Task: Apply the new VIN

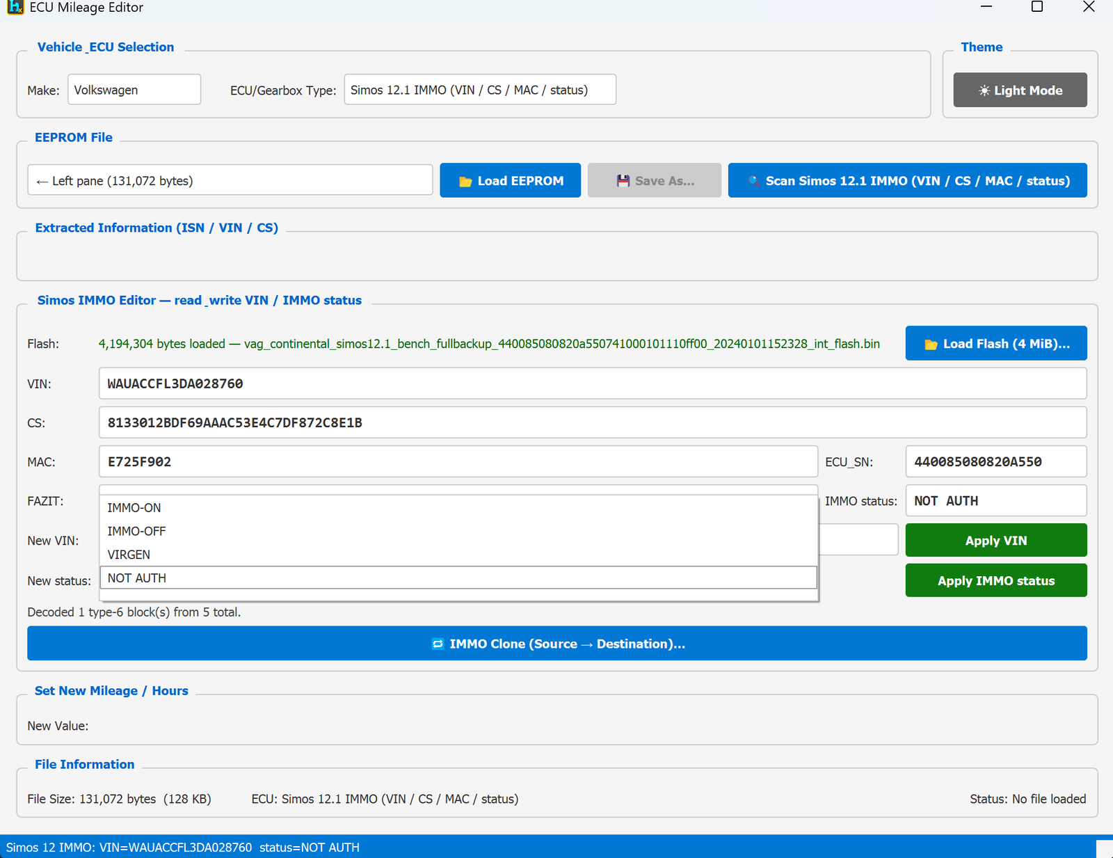Action: point(996,540)
